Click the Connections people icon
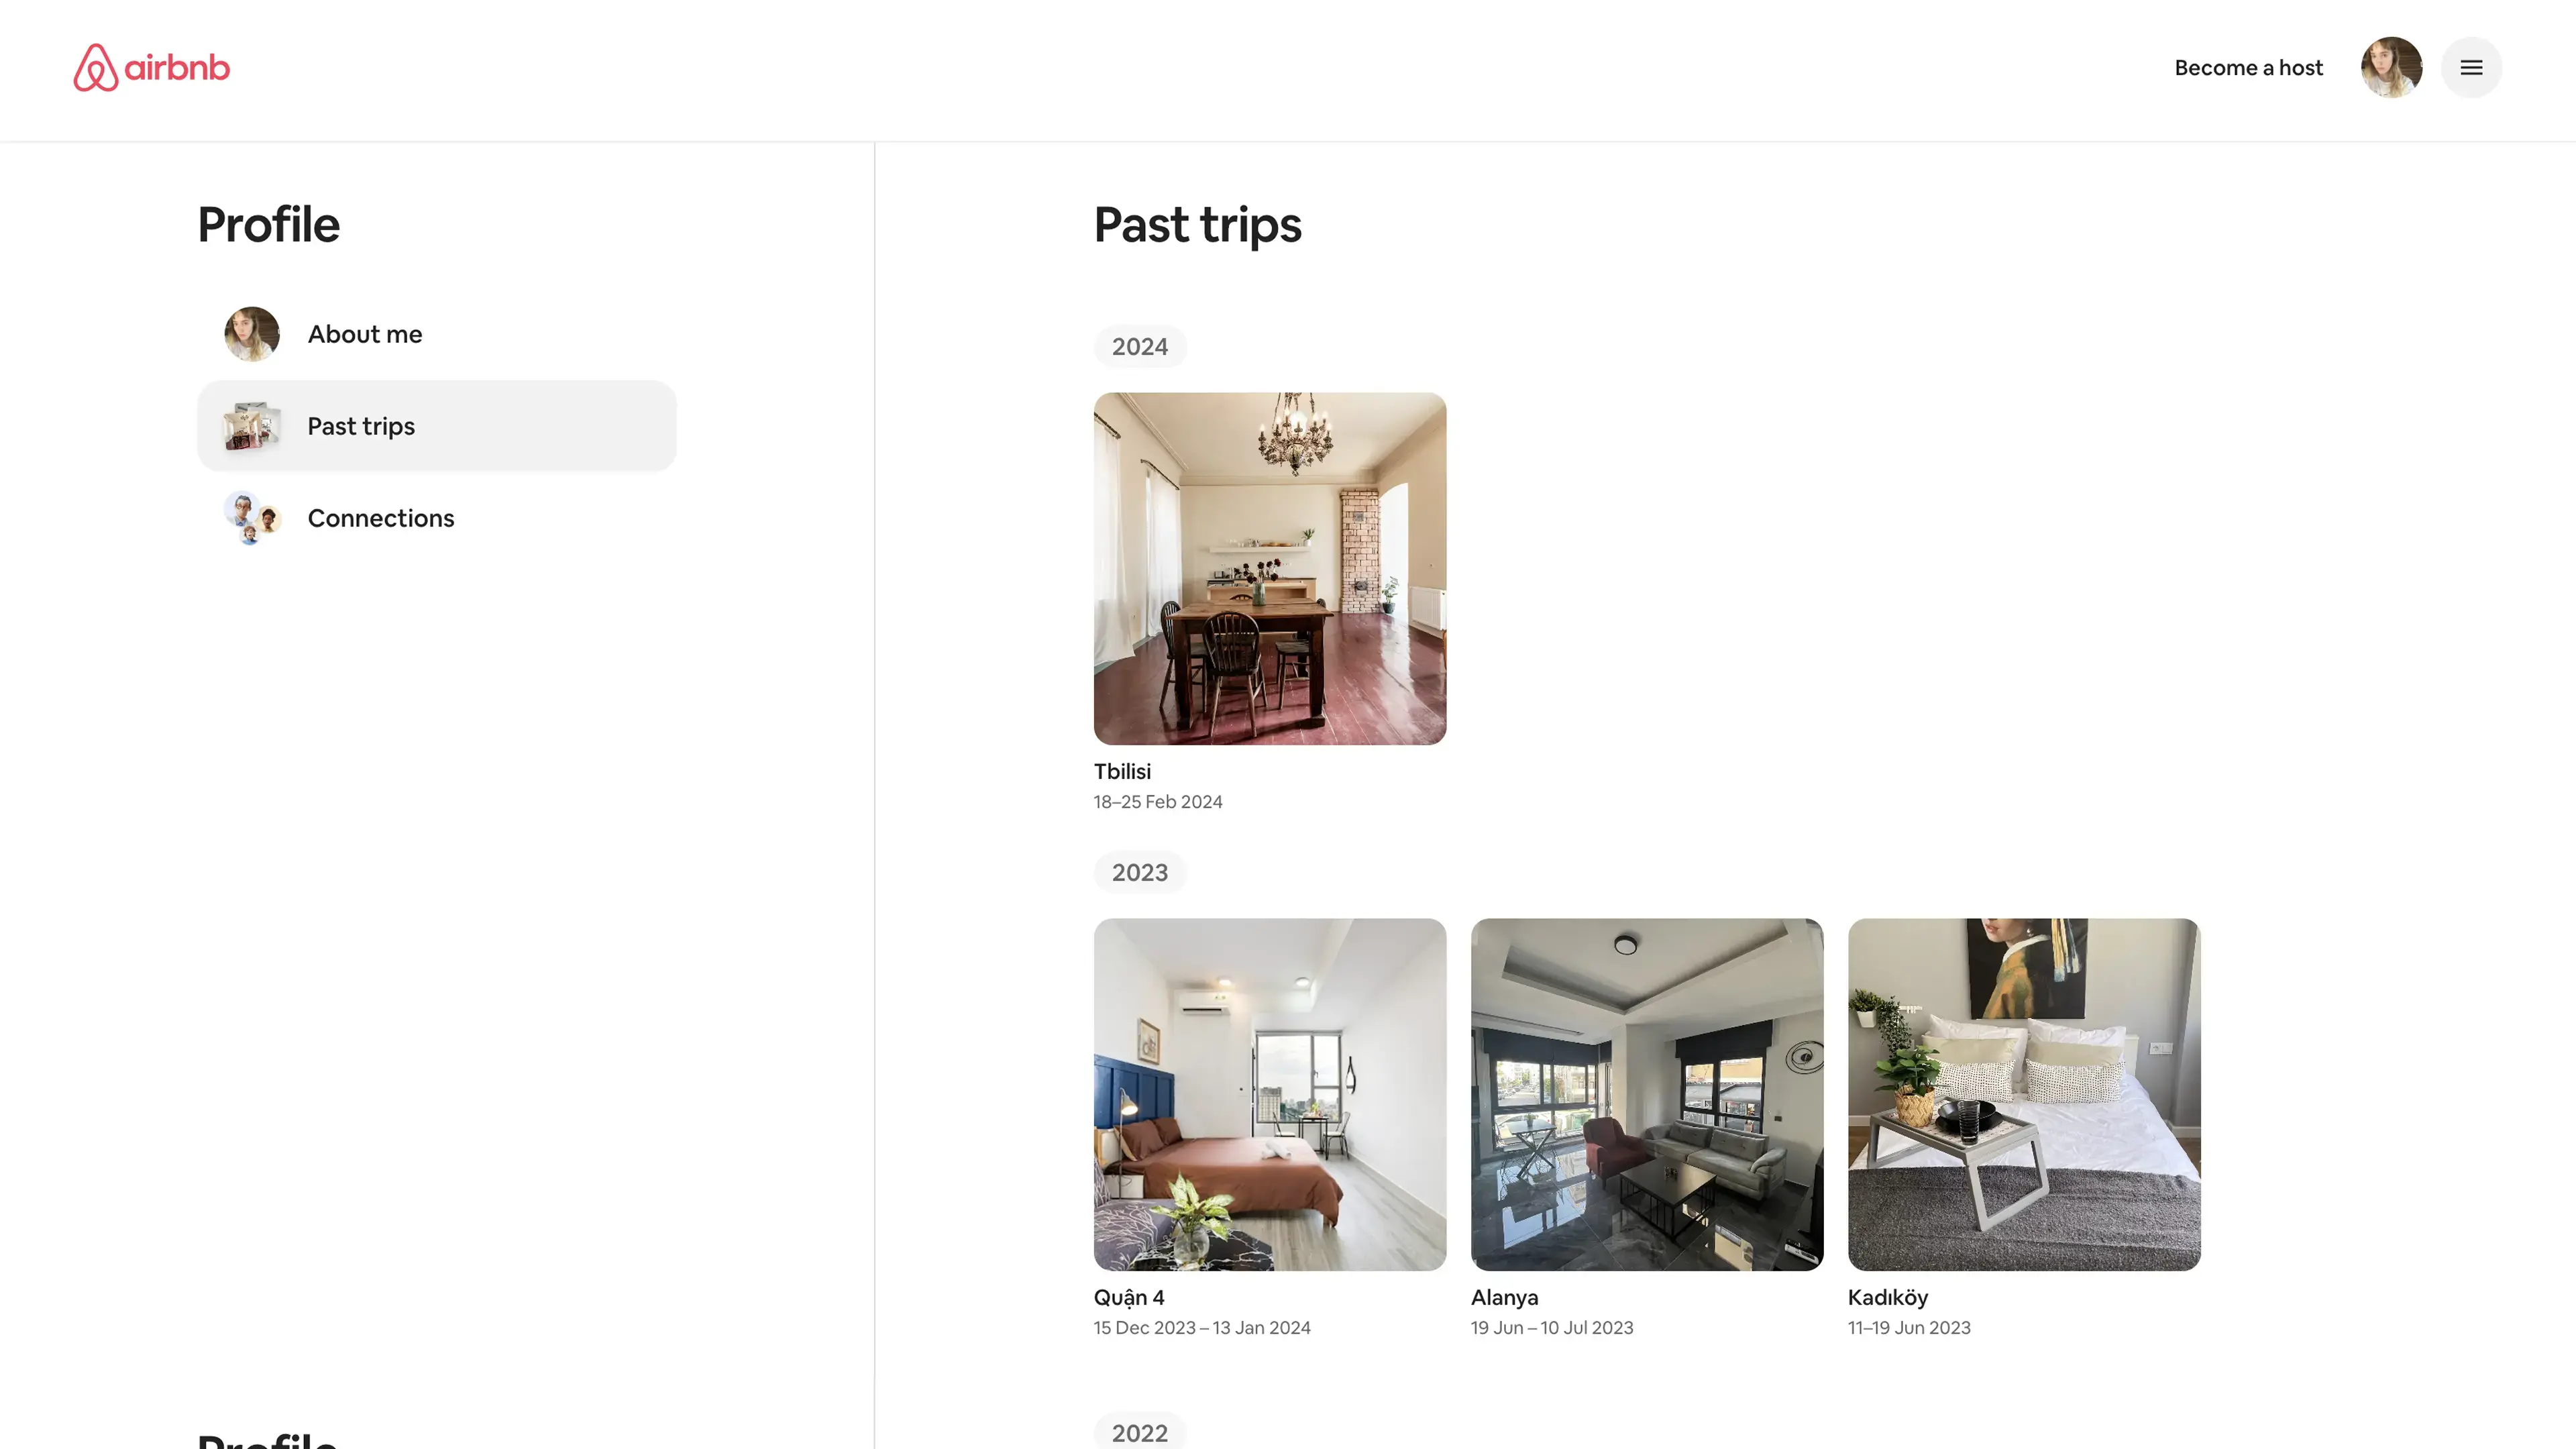 click(252, 518)
